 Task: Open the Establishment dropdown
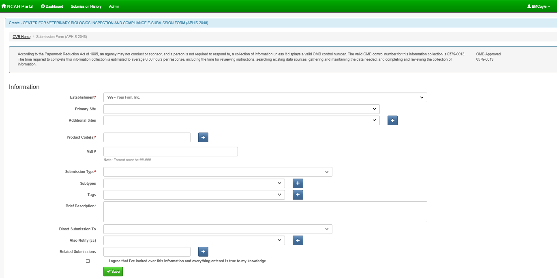pos(265,97)
